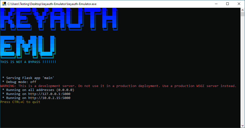The width and height of the screenshot is (245, 128).
Task: Click the 'Press CTRL+C to quit' line
Action: 20,102
